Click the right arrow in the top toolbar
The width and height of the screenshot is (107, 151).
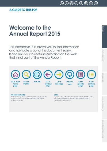(81, 3)
